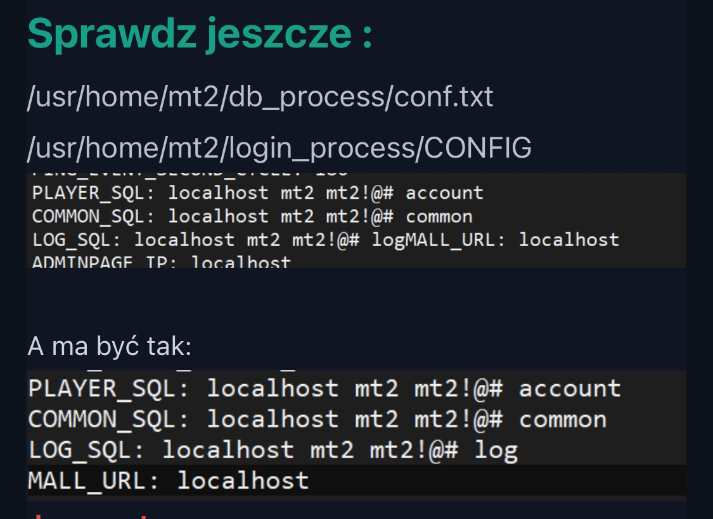Screen dimensions: 713x519
Task: Click the PLAYER_SQL line in the upper code snippet
Action: (257, 193)
